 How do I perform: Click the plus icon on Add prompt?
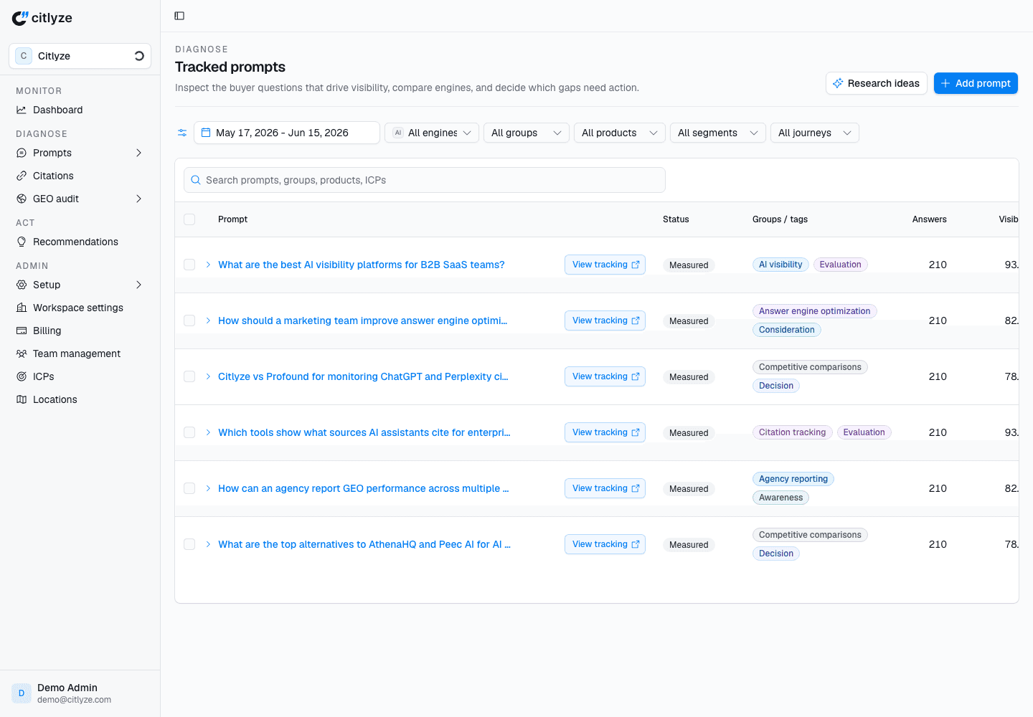point(945,83)
